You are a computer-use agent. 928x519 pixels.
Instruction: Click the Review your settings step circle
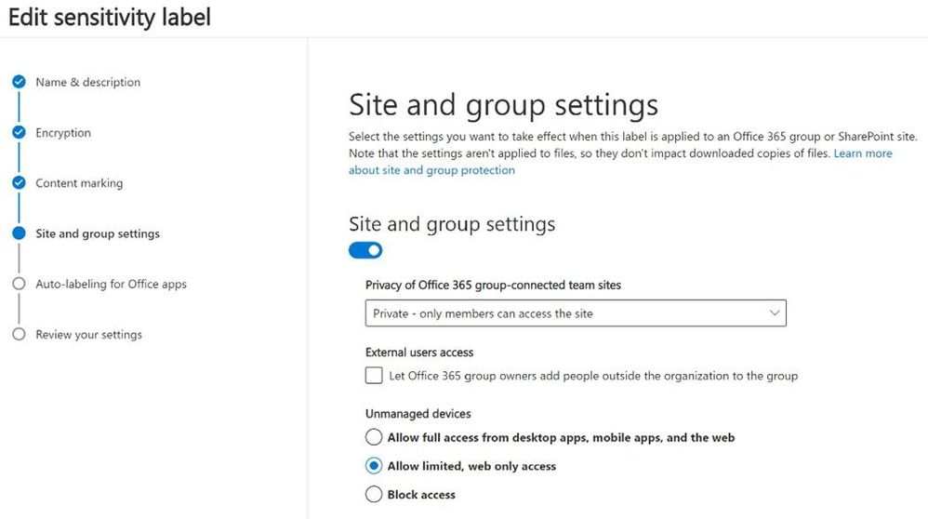pos(19,334)
